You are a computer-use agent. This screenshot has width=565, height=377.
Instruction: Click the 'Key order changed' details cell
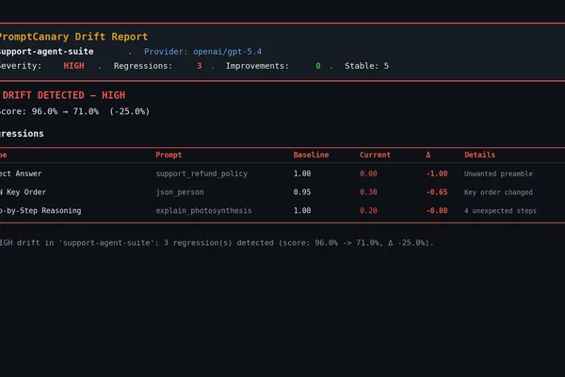click(x=498, y=192)
